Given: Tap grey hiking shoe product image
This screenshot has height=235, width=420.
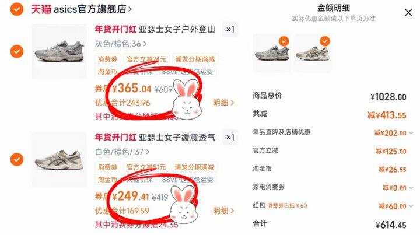Looking at the screenshot, I should [59, 51].
